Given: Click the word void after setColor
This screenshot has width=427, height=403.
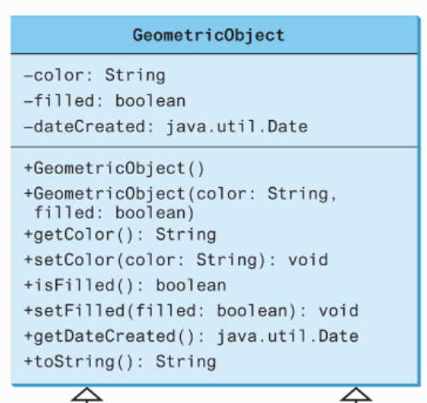Looking at the screenshot, I should coord(308,260).
